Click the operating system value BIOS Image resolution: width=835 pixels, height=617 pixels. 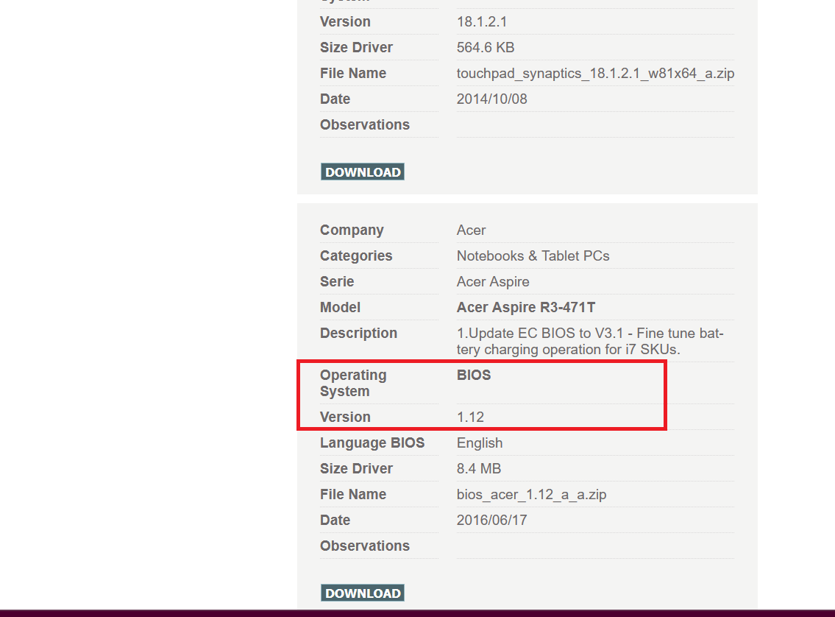pos(474,375)
